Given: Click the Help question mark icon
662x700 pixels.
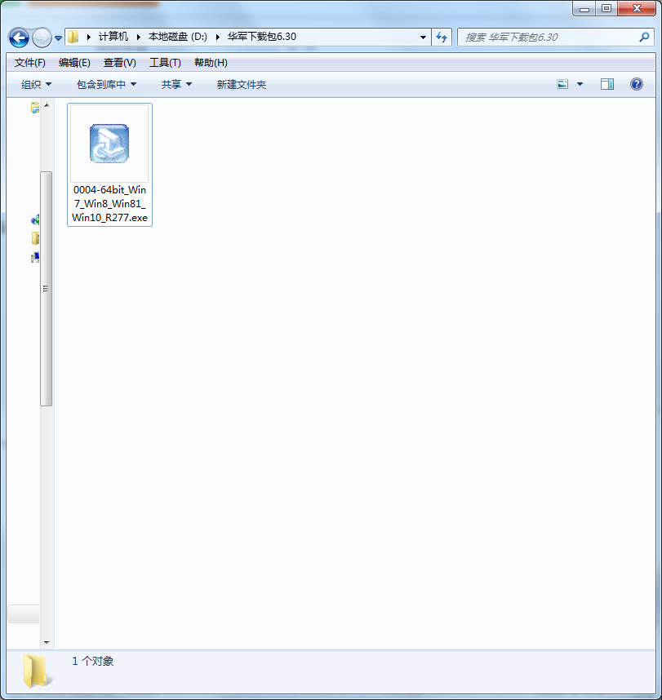Looking at the screenshot, I should point(636,84).
